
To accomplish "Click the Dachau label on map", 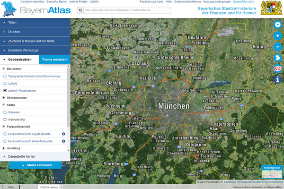I will [x=139, y=63].
